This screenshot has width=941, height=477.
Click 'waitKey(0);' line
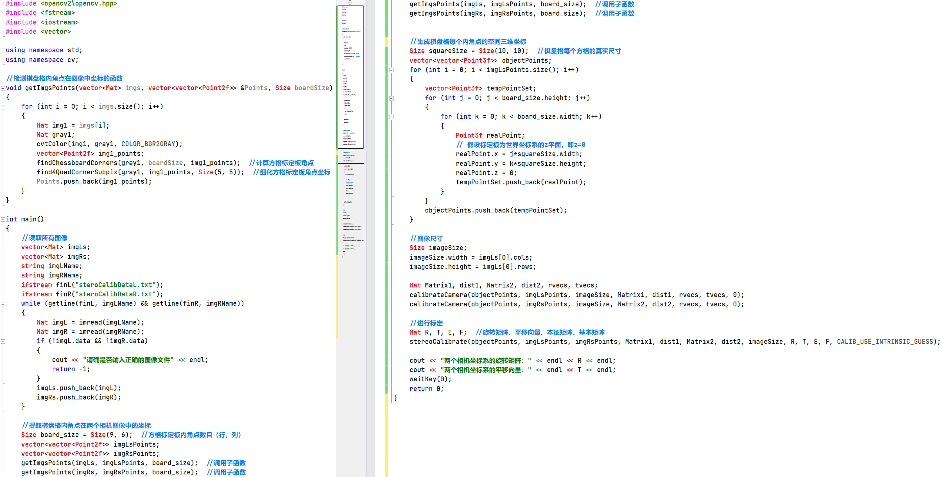tap(430, 379)
